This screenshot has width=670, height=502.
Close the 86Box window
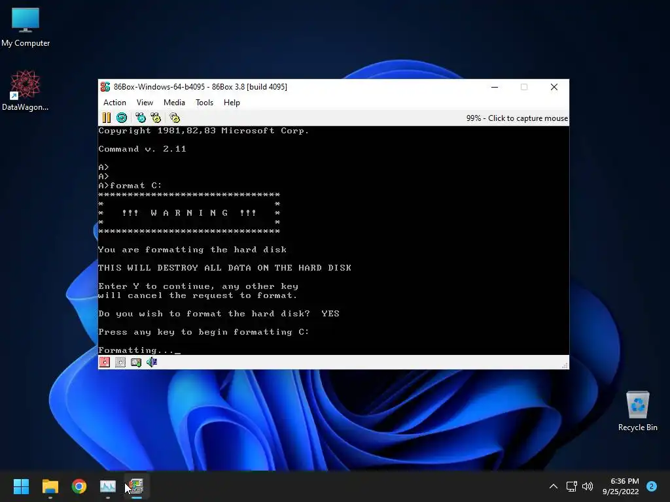(554, 87)
